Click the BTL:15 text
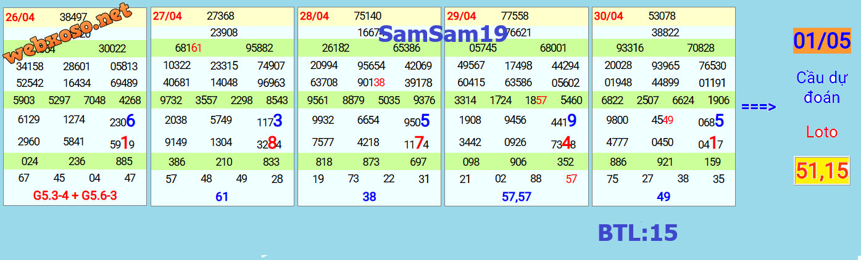This screenshot has width=861, height=260. [638, 232]
